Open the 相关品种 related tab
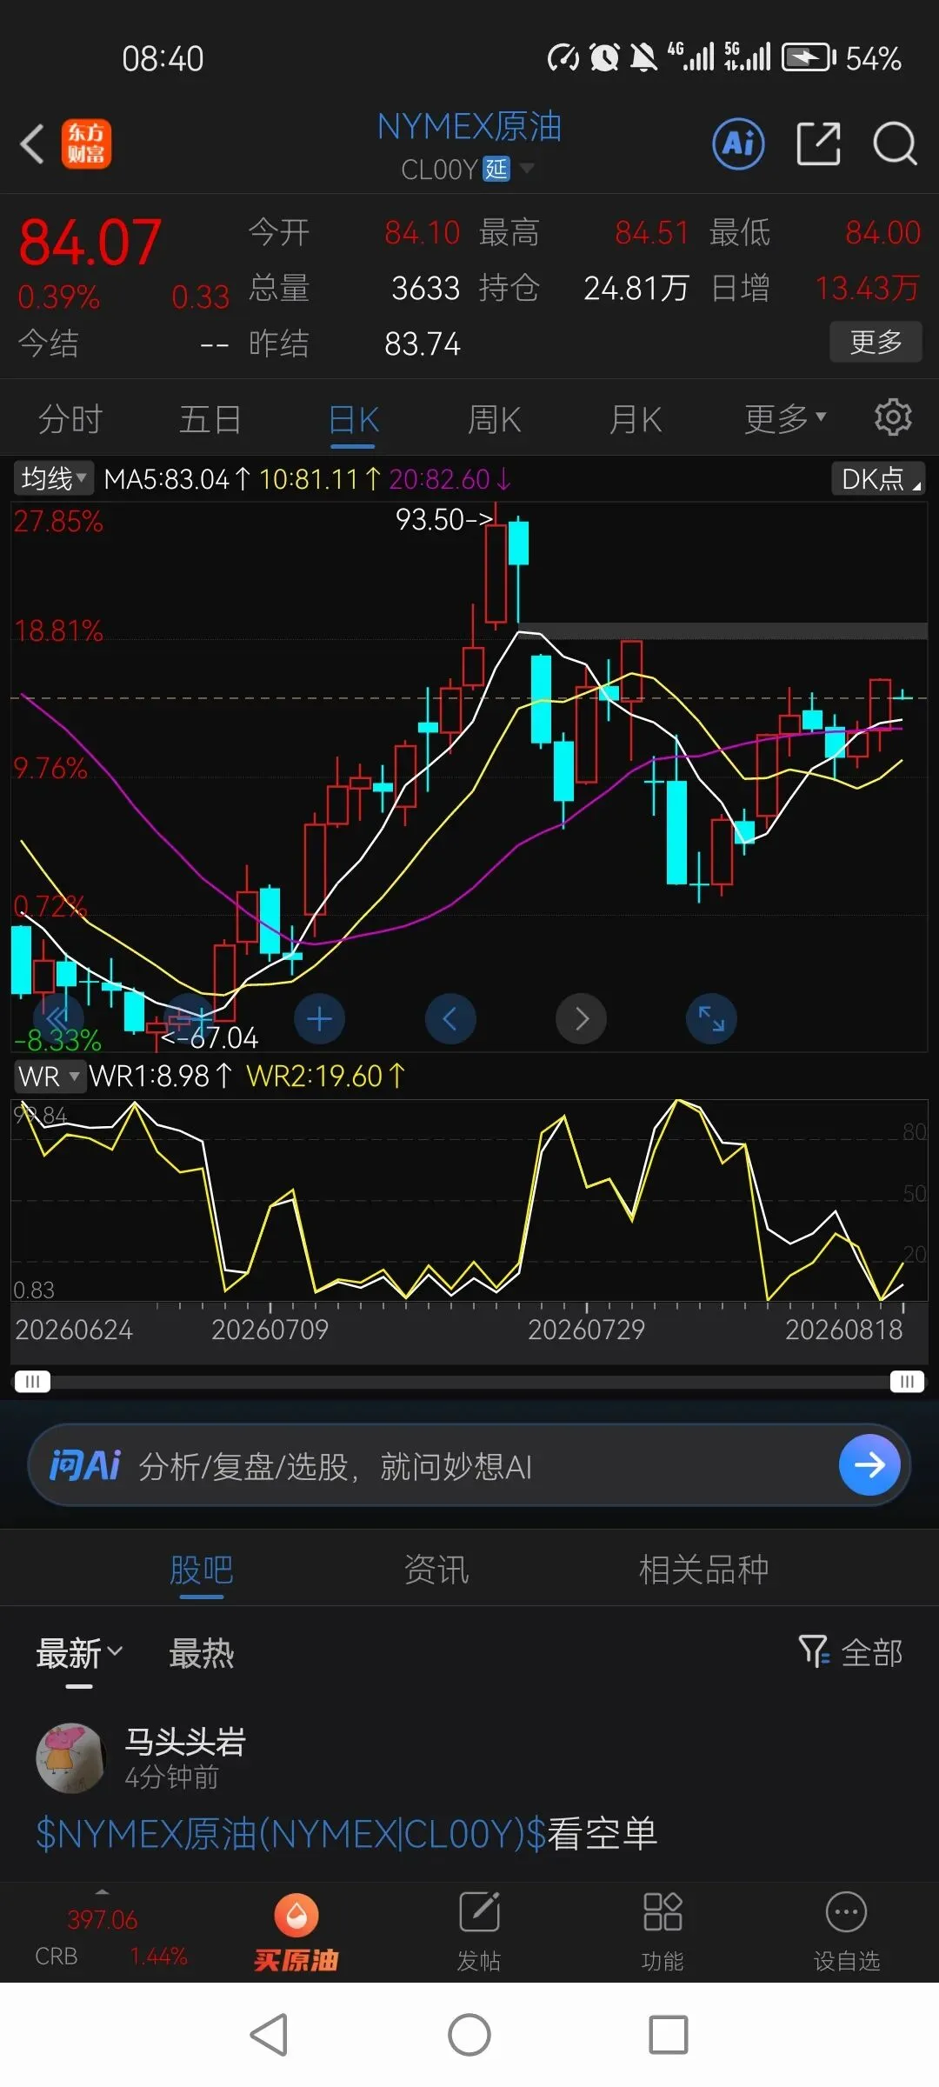 703,1570
